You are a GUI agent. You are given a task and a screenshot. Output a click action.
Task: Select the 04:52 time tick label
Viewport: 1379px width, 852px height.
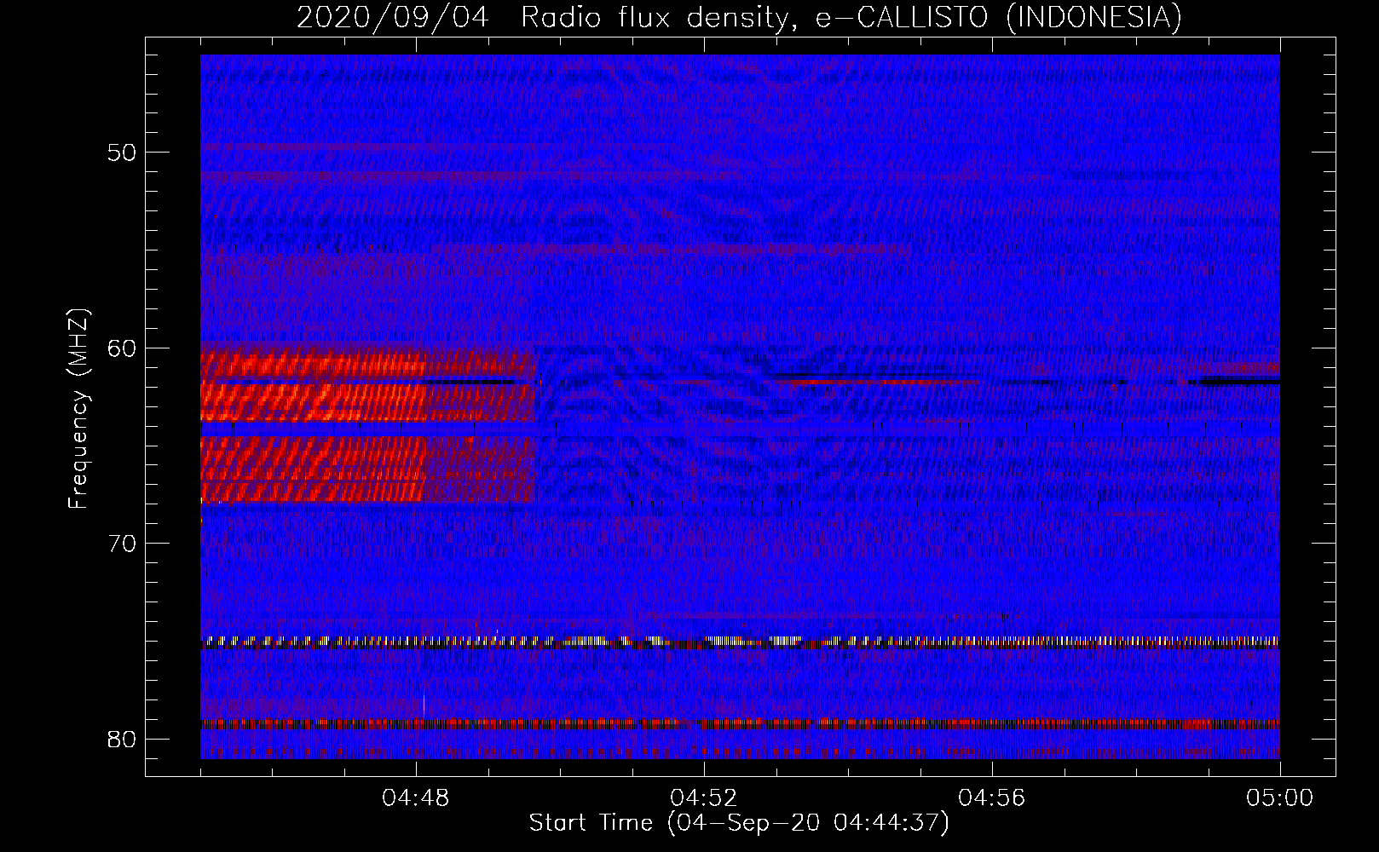click(x=704, y=798)
